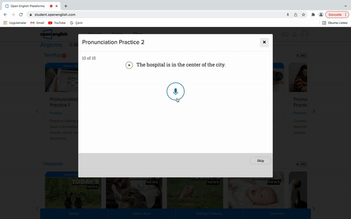The width and height of the screenshot is (351, 219).
Task: Open the Dilbilgisi Kılavuzu grammar guide tab
Action: [209, 214]
